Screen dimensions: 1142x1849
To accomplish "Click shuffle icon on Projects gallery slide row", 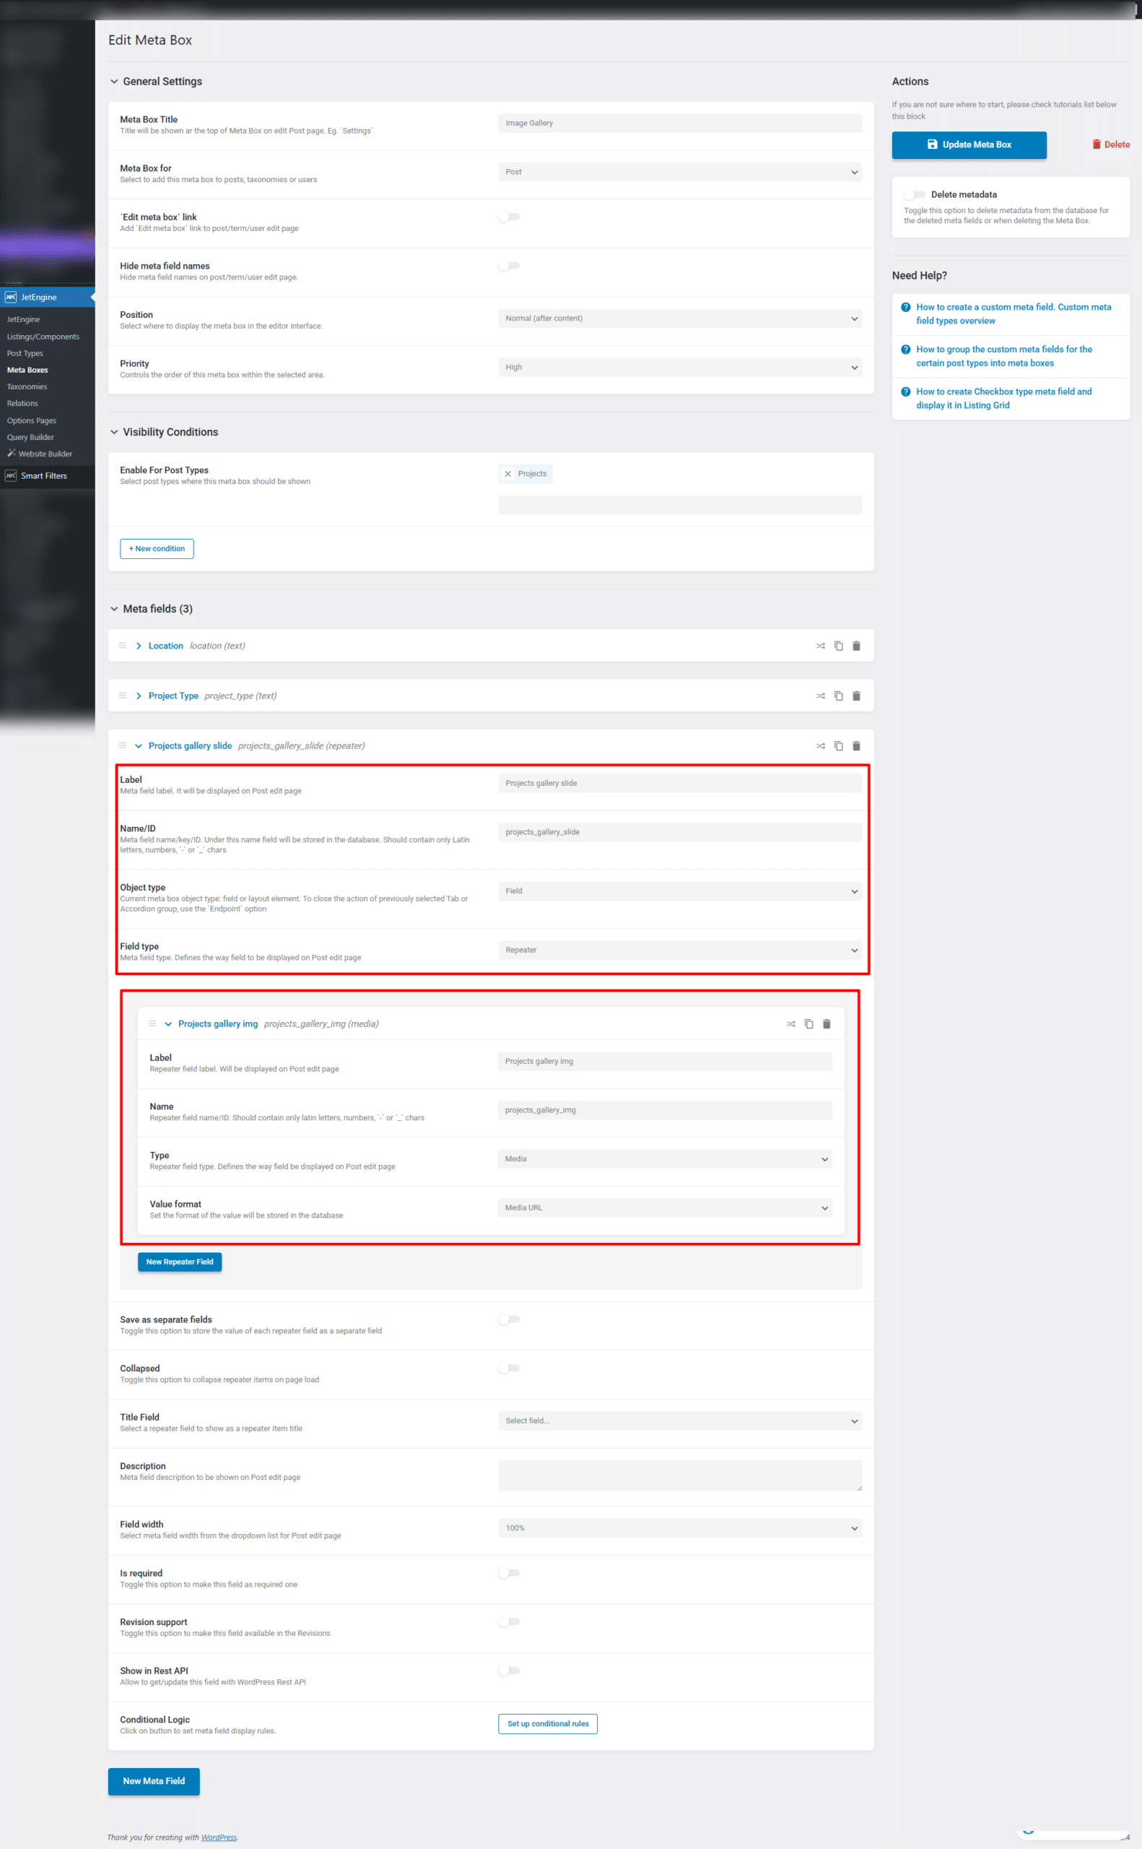I will [820, 745].
